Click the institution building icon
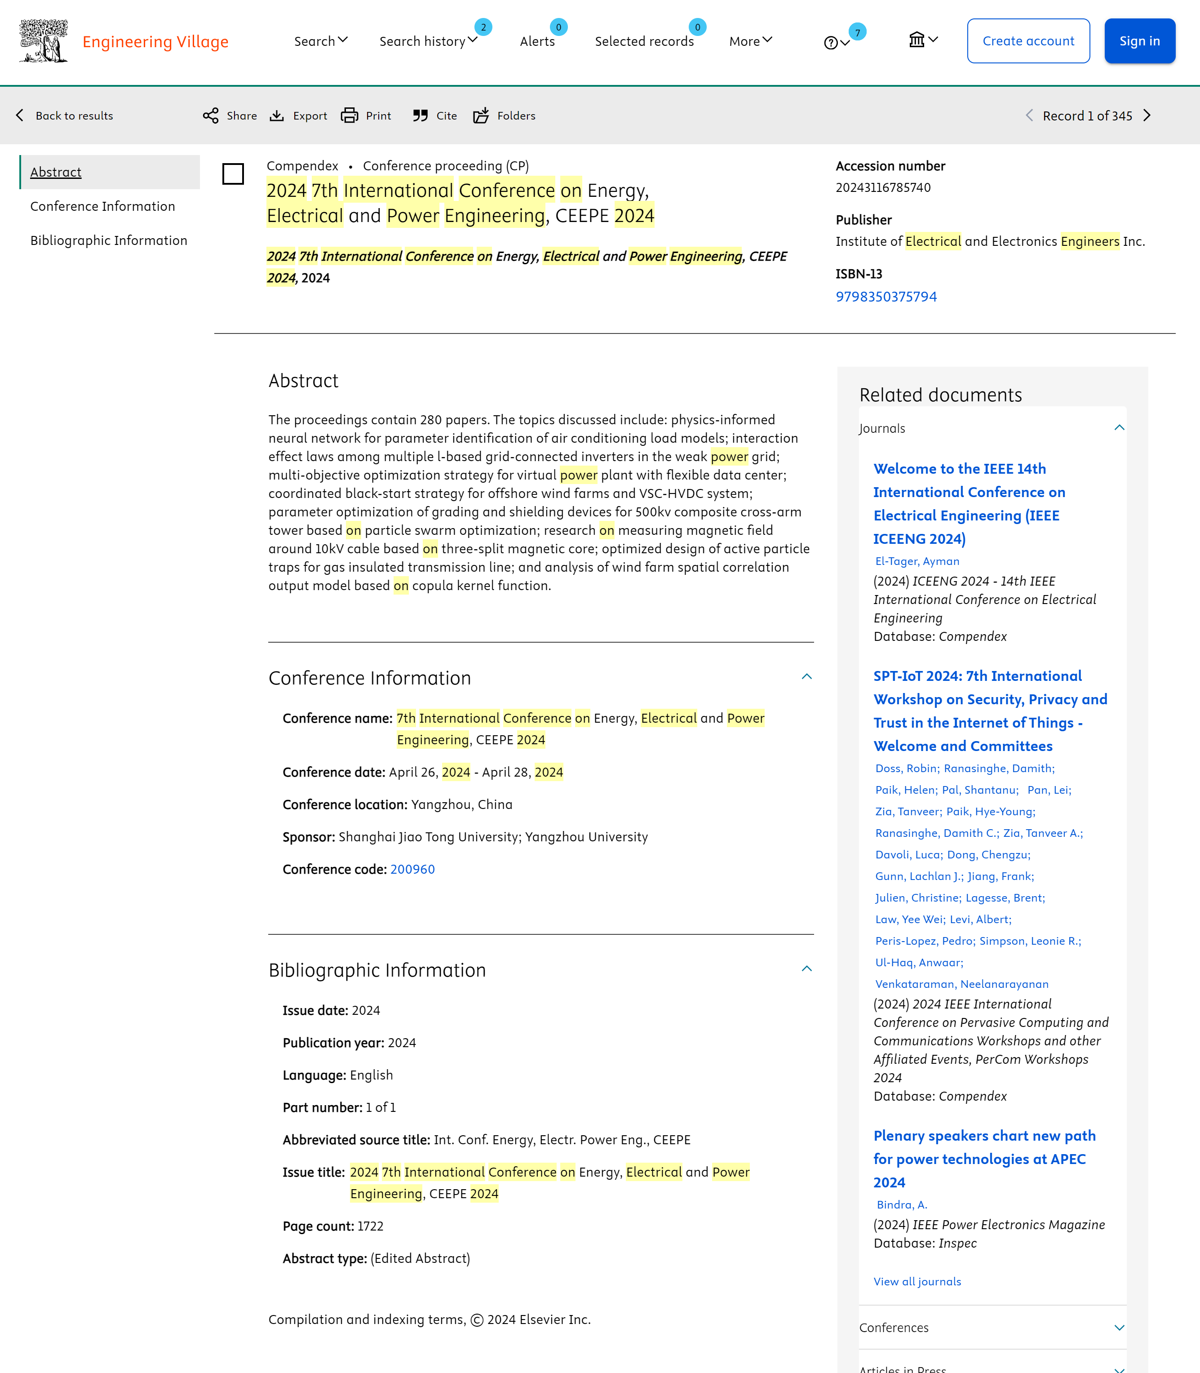 923,40
